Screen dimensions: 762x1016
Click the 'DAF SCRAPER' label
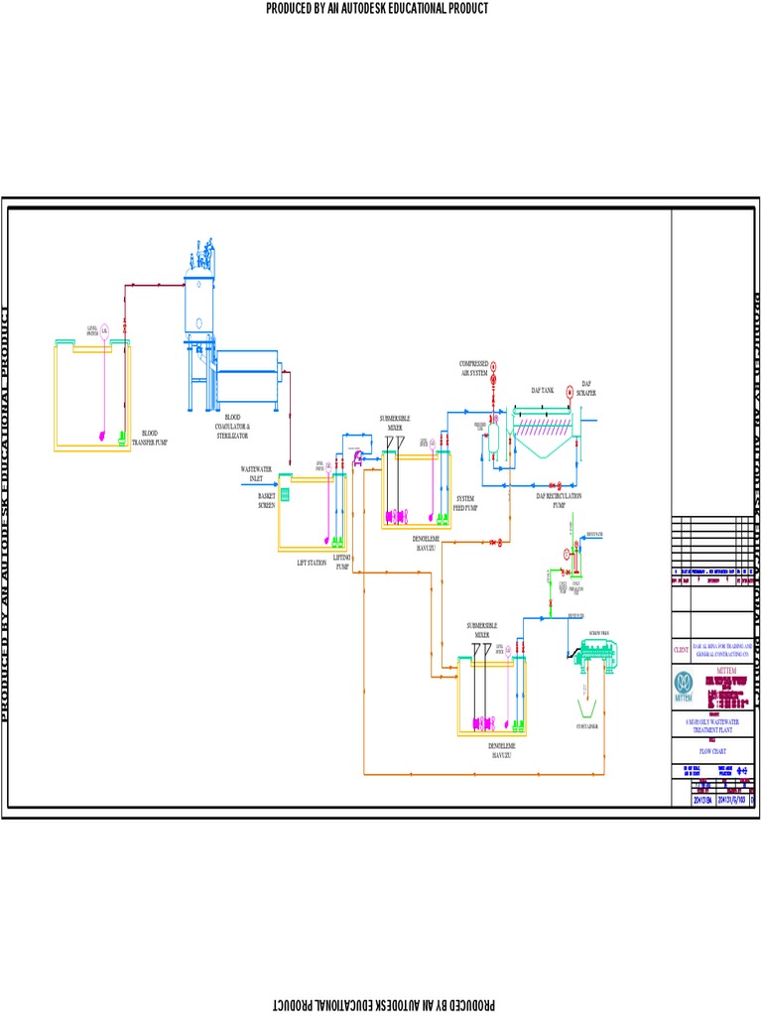coord(585,388)
